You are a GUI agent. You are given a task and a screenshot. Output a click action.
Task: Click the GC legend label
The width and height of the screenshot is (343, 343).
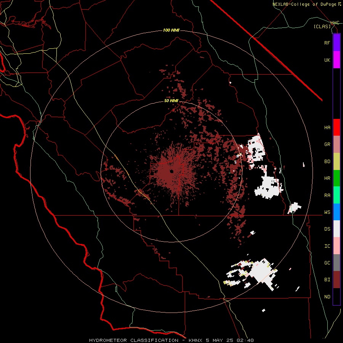327,263
